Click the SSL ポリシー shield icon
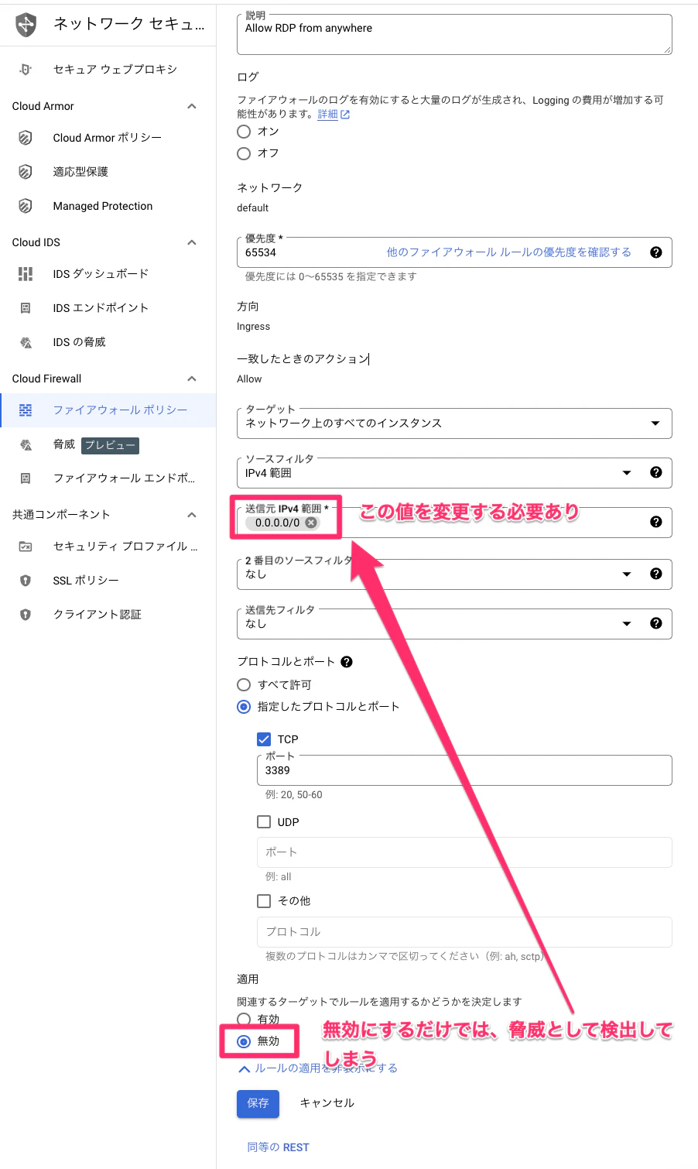The width and height of the screenshot is (698, 1169). [x=26, y=581]
